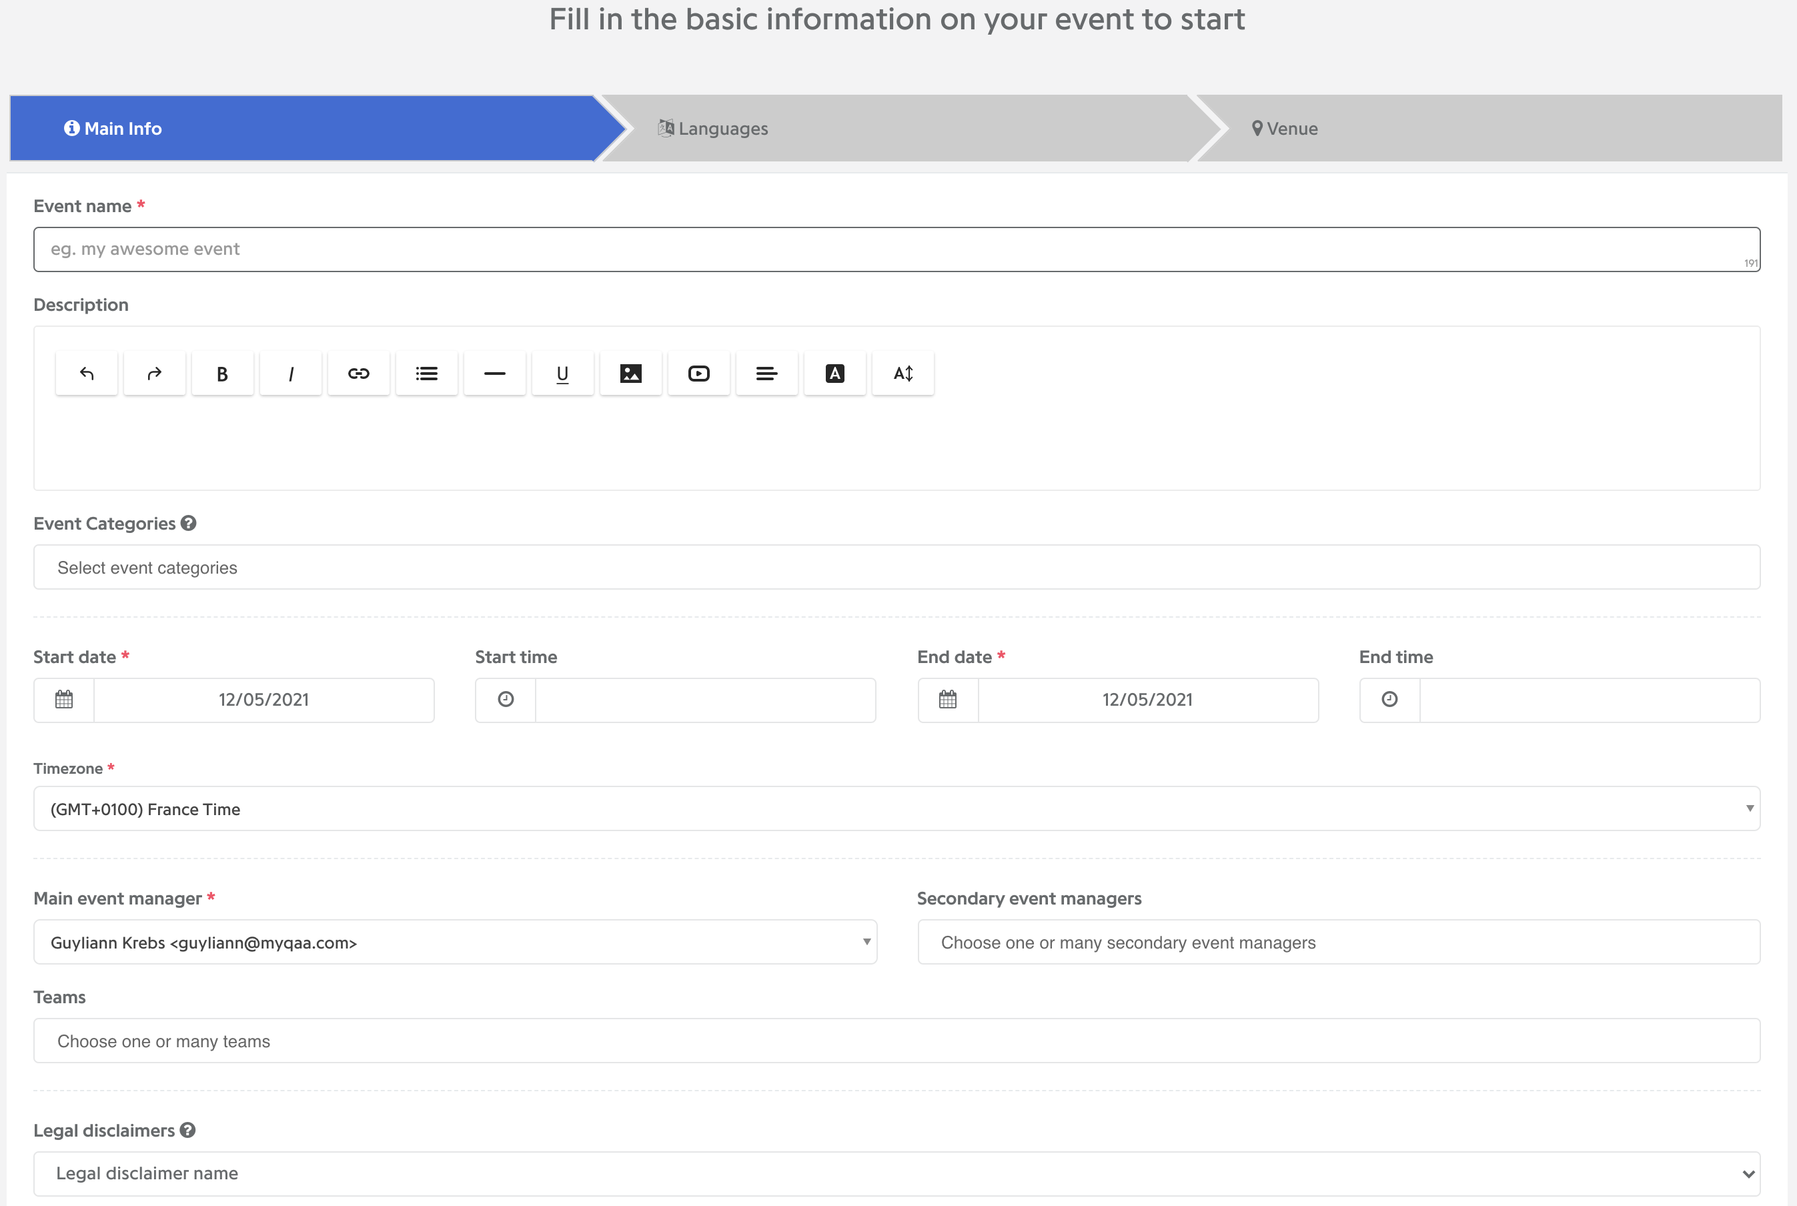Click the Description label

tap(81, 306)
